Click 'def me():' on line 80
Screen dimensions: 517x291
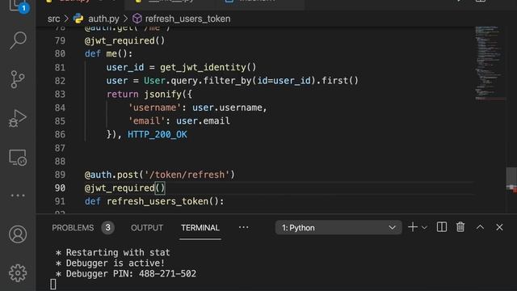(x=108, y=54)
